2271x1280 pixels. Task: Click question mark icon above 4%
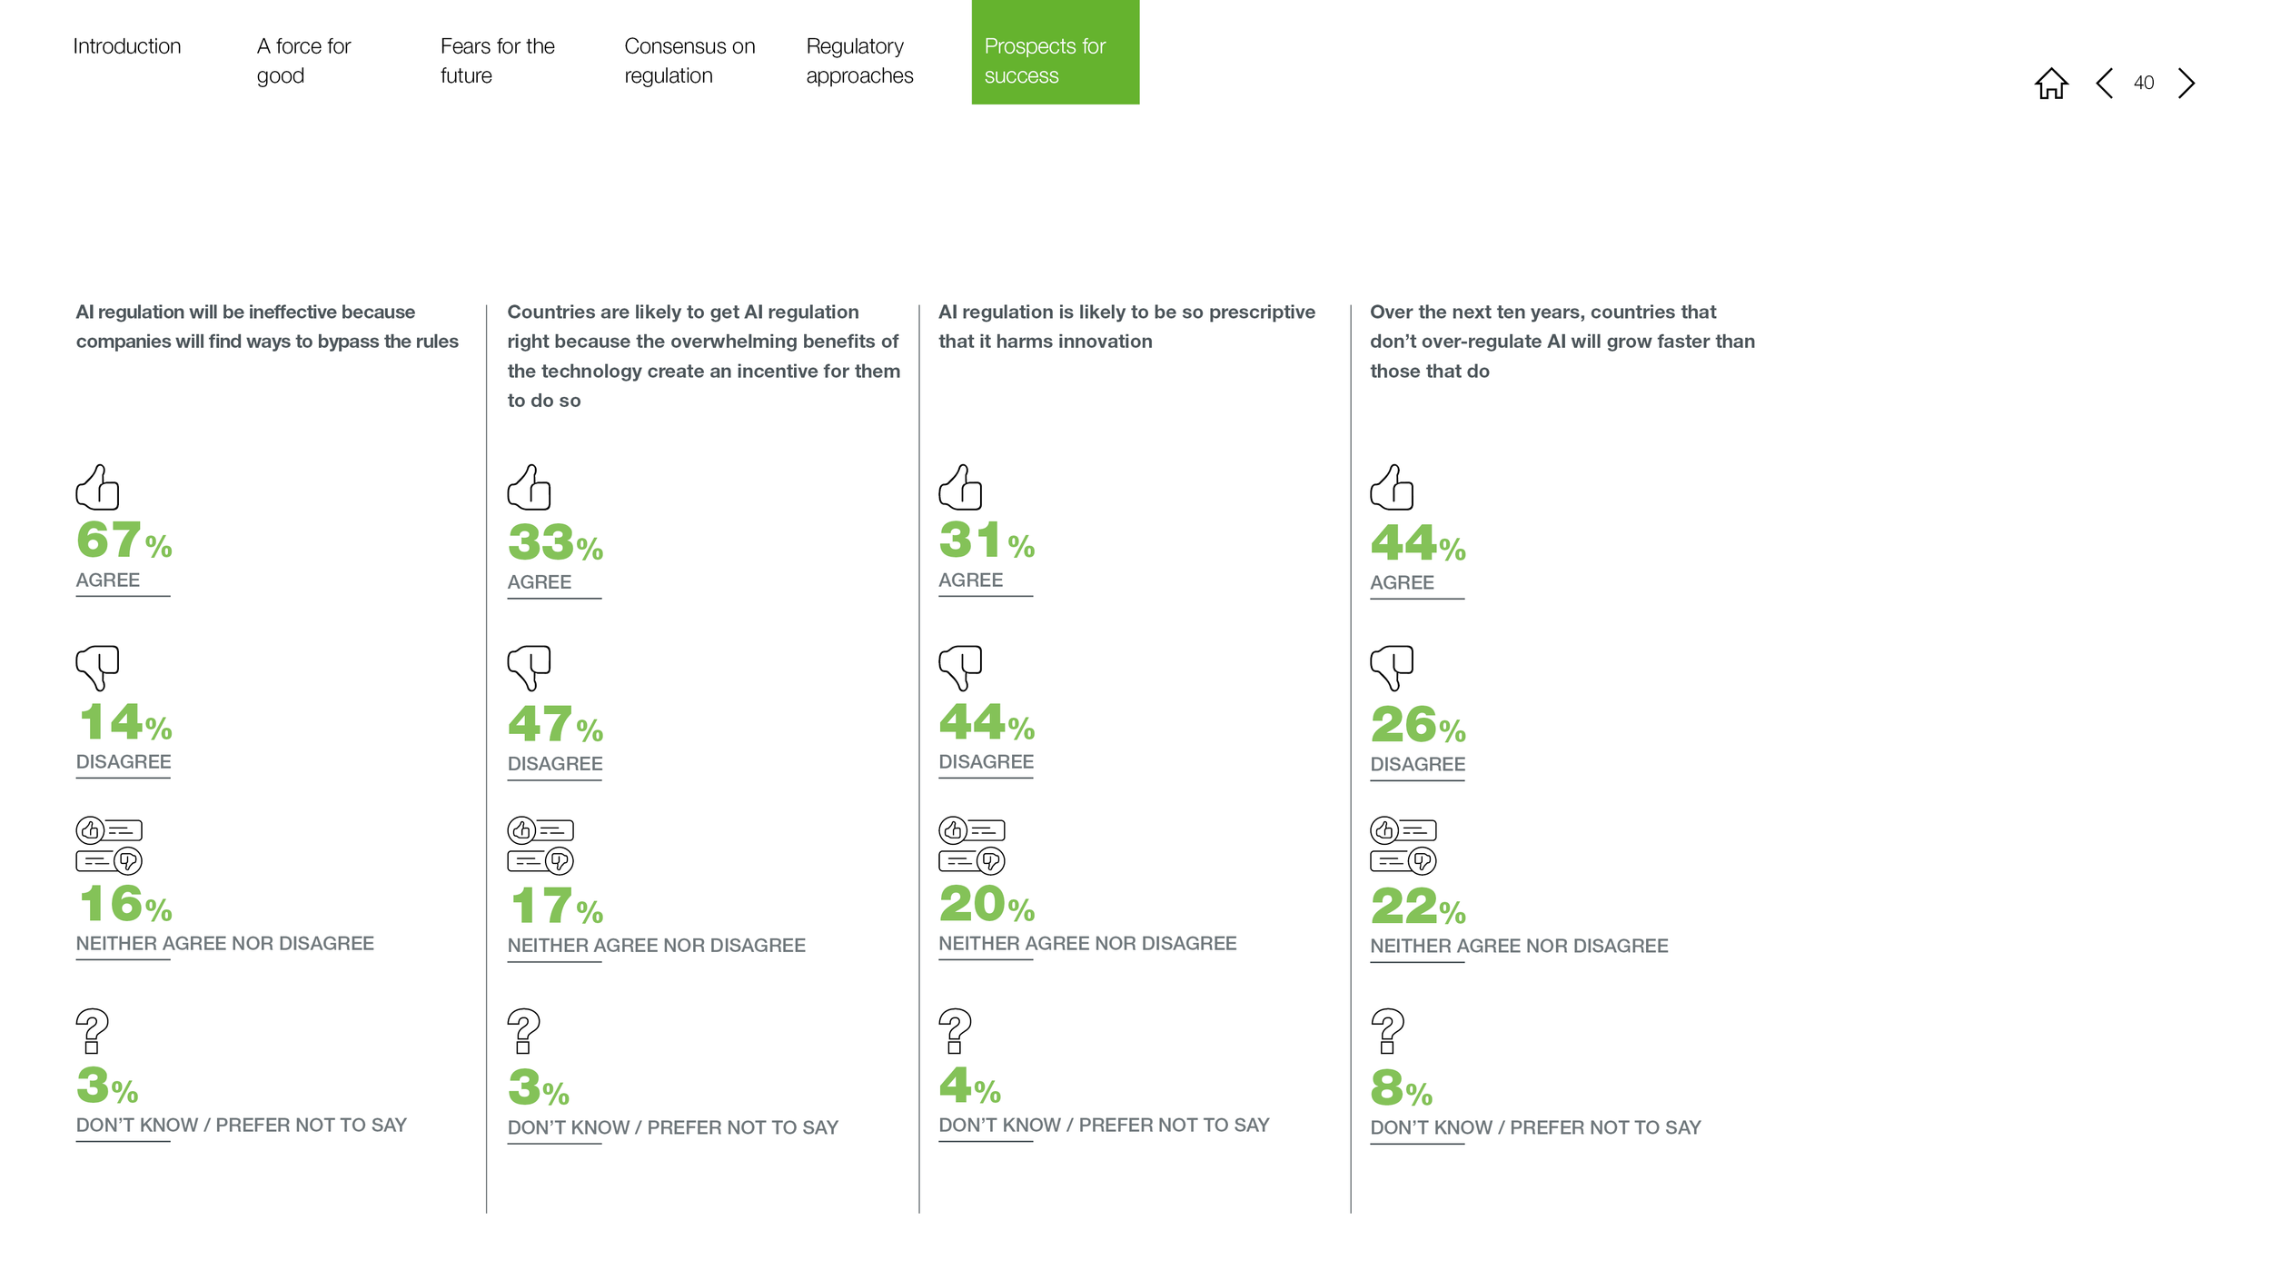point(955,1030)
